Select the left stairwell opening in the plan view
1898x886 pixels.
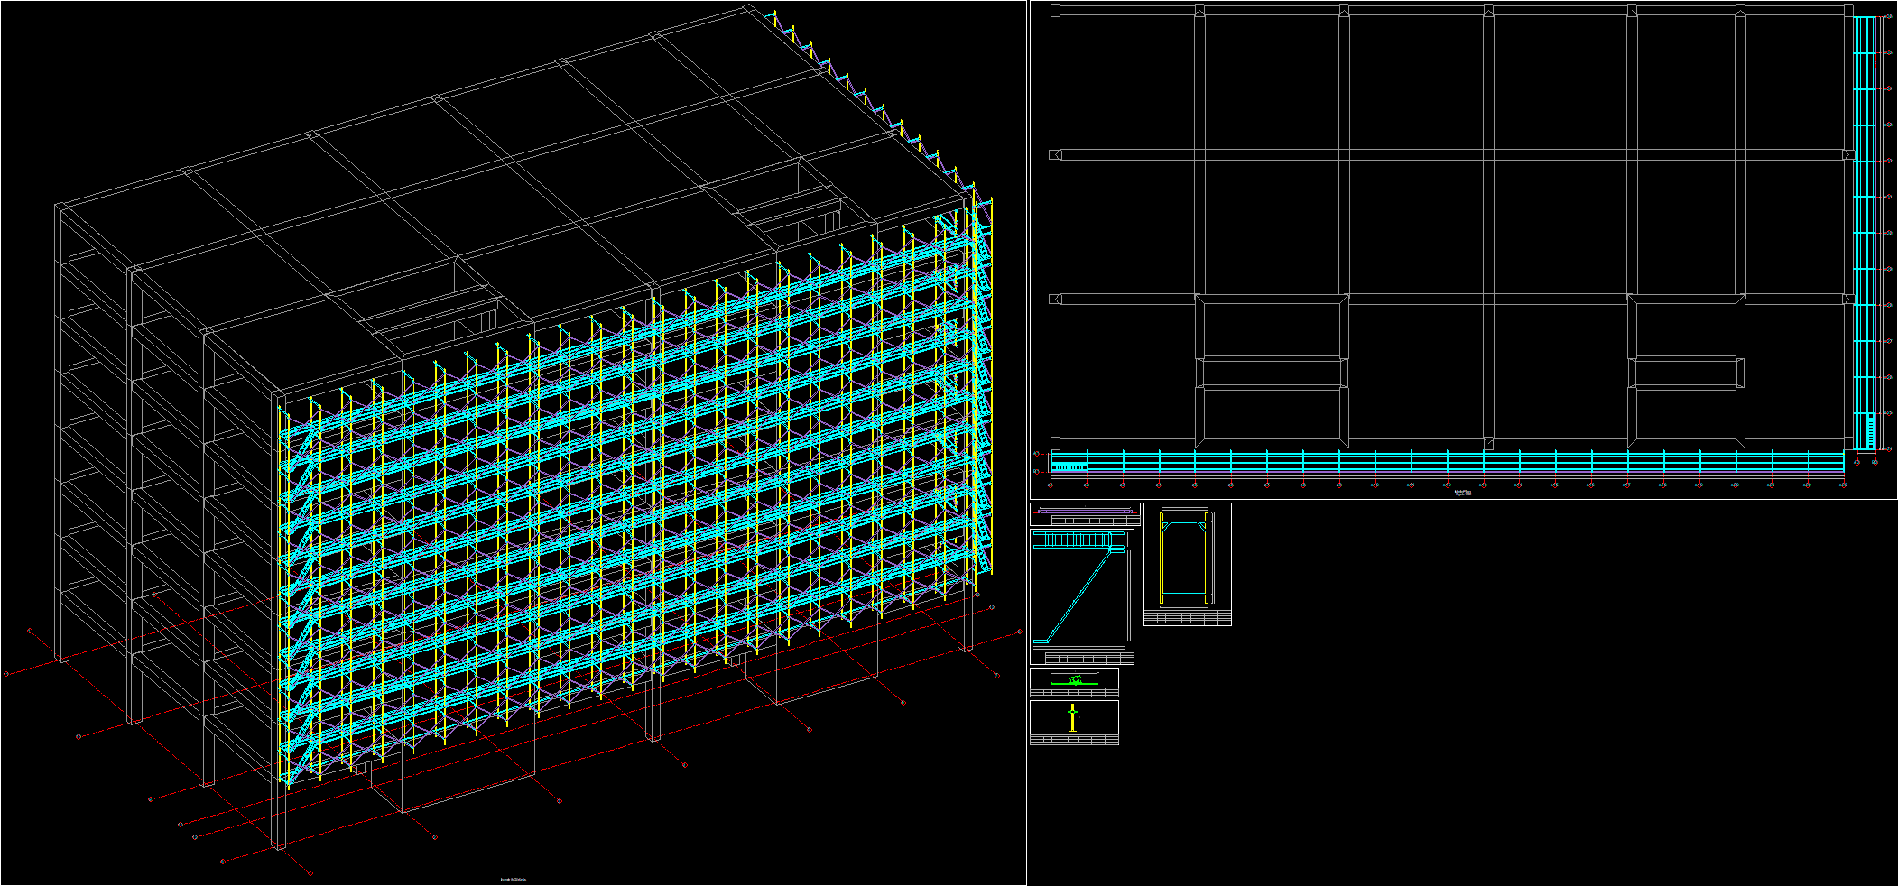tap(1271, 372)
